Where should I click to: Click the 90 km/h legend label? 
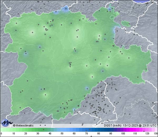click(x=111, y=134)
